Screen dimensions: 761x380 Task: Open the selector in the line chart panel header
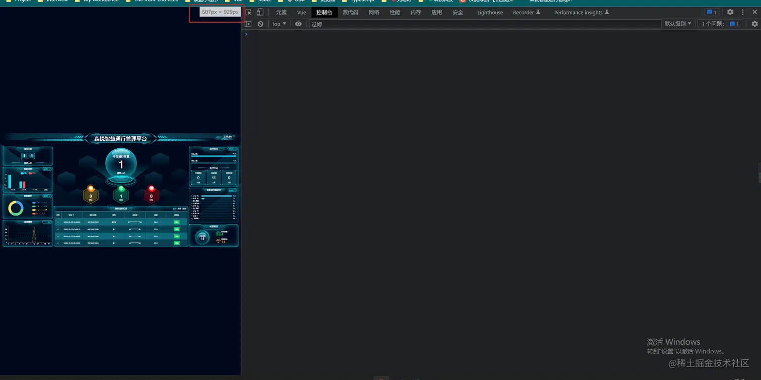coord(47,222)
